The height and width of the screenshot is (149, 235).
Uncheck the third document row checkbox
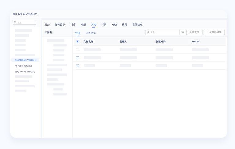tap(77, 66)
